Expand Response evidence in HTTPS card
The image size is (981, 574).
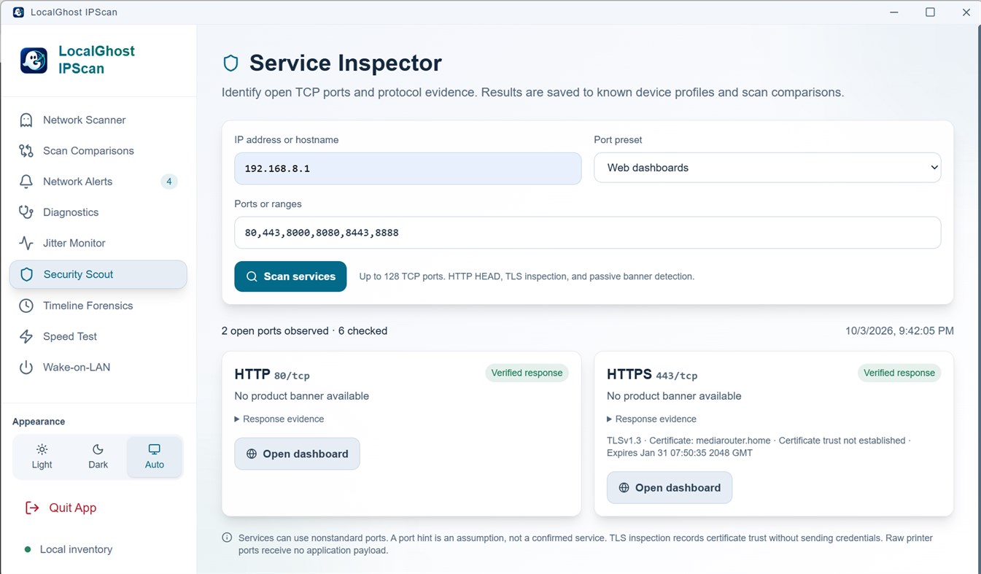[651, 419]
